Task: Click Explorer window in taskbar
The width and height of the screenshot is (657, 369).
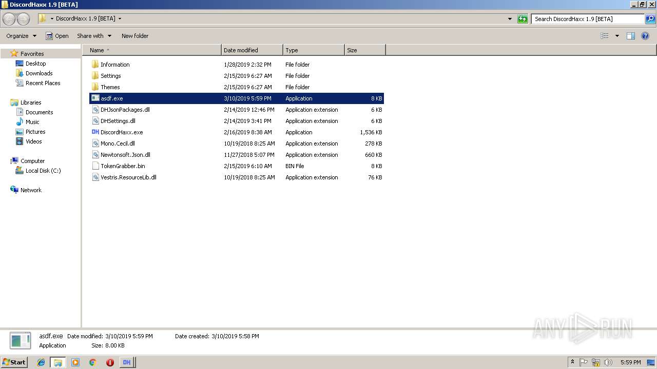Action: 58,362
